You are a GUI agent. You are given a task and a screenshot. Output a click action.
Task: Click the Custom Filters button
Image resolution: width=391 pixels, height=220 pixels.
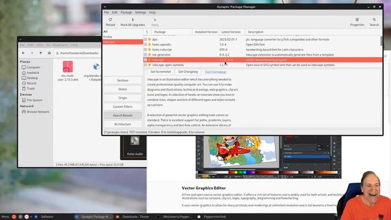[x=123, y=107]
